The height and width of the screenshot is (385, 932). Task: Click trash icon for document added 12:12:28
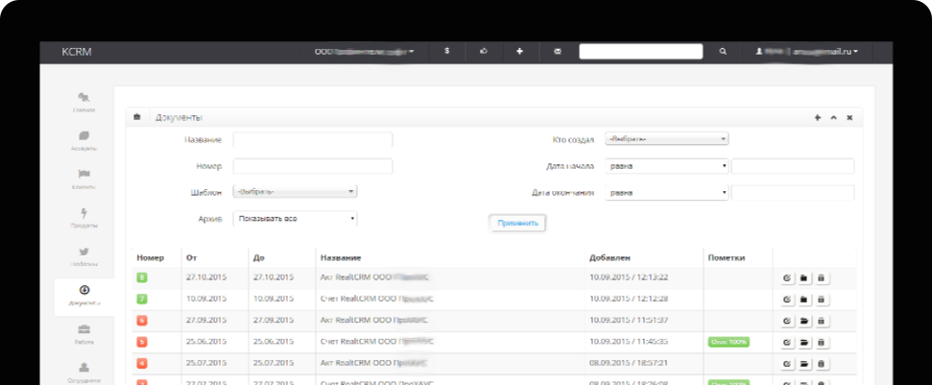(x=821, y=300)
